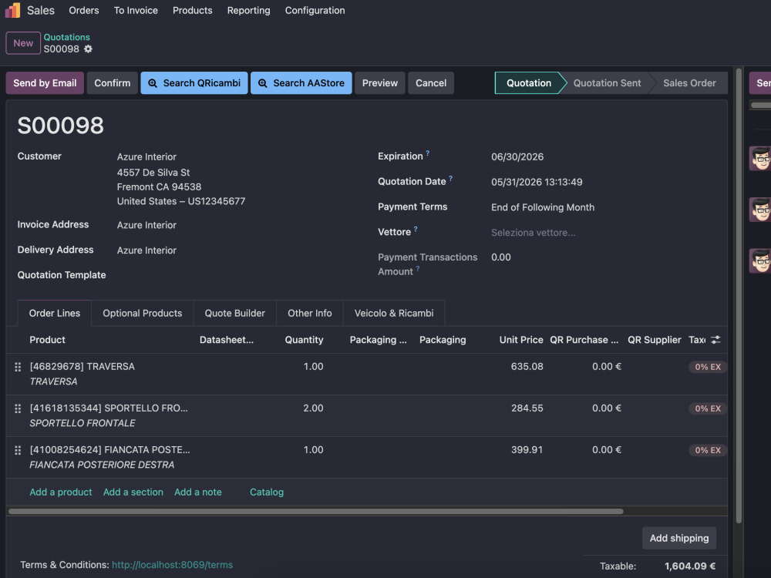Click Add a note link

coord(197,492)
